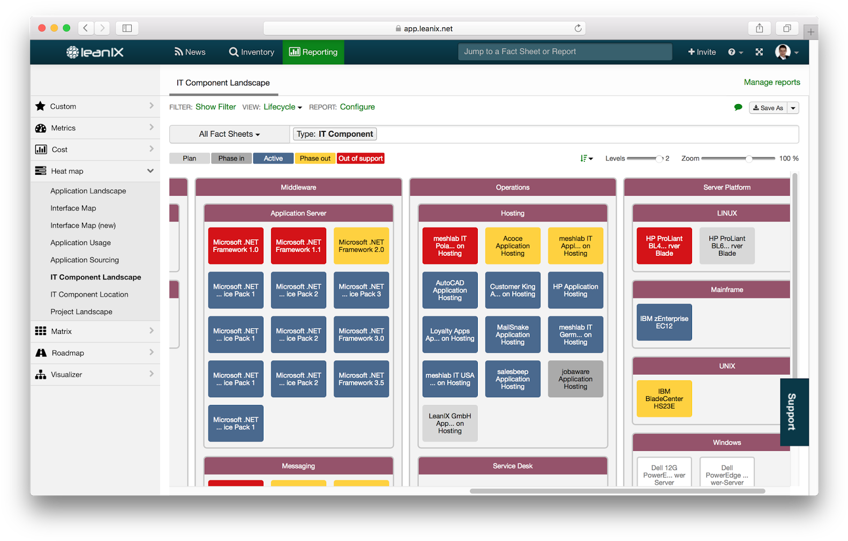Open IBM BladeCenter HS23E tile
Screen dimensions: 848x541
point(664,399)
